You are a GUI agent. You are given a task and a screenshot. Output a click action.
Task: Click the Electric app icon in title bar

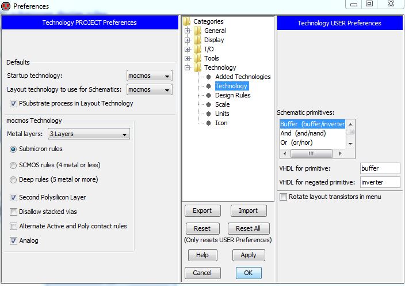[x=6, y=6]
